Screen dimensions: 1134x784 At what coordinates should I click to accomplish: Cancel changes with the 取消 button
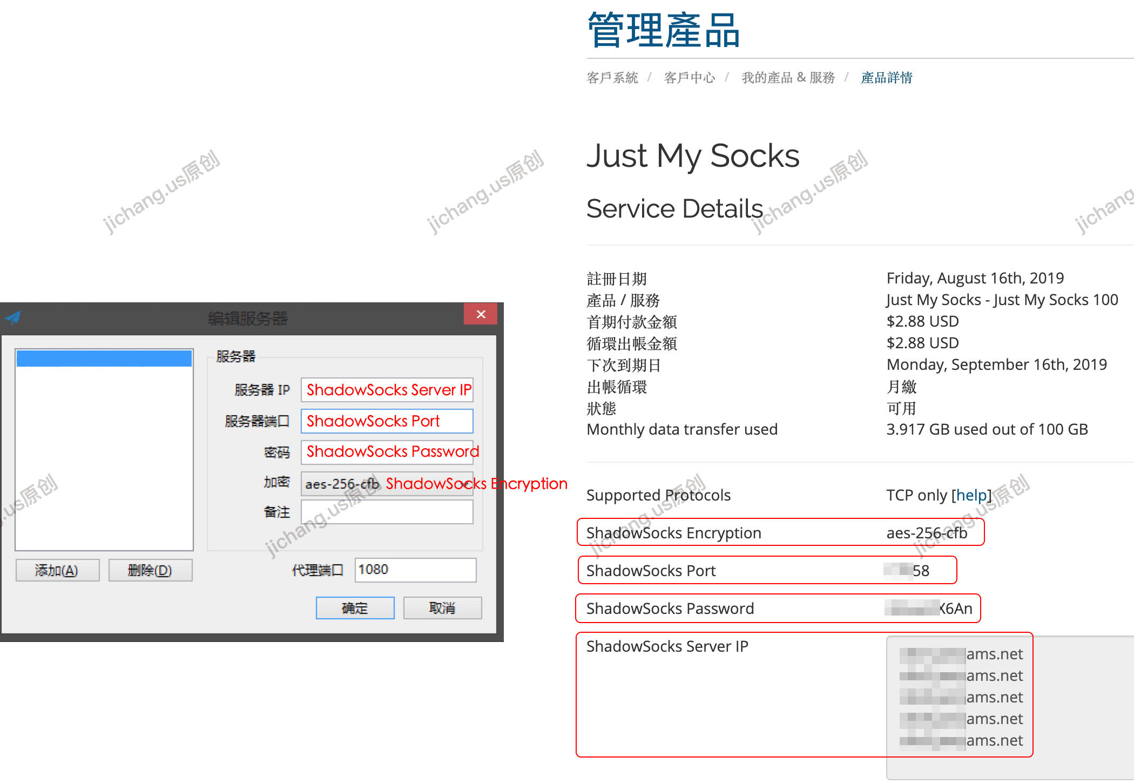coord(442,607)
